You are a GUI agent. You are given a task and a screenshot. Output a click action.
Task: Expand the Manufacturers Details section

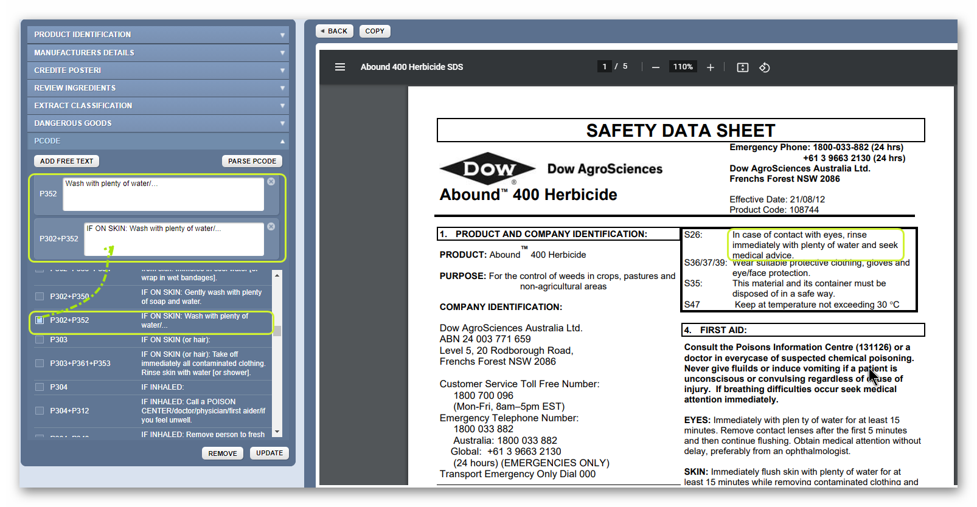click(158, 53)
